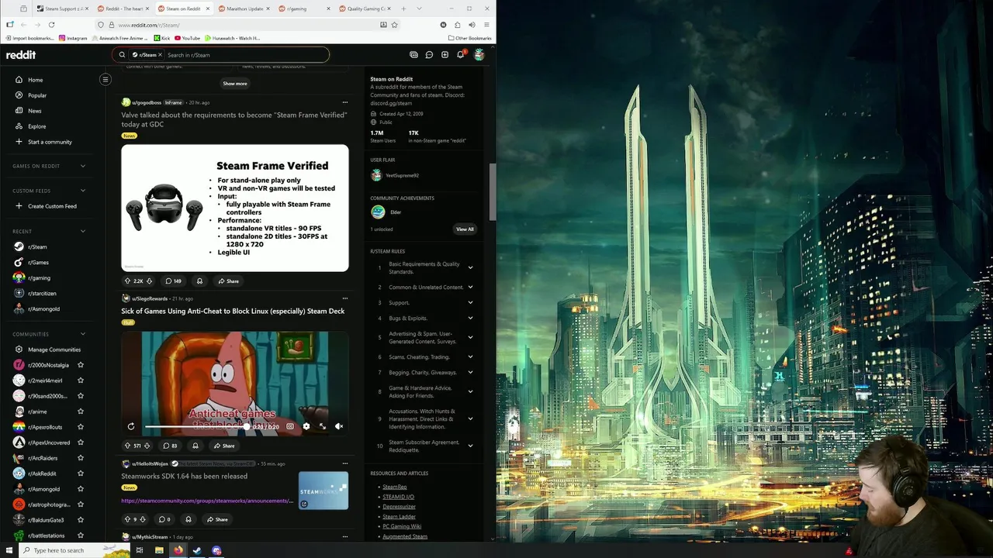
Task: Downvote the Anti-Cheat Linux post
Action: 147,446
